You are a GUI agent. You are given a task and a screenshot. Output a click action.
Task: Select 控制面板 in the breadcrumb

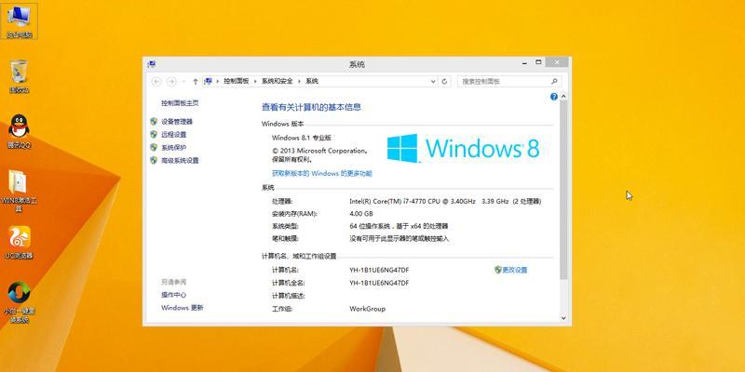(x=237, y=82)
